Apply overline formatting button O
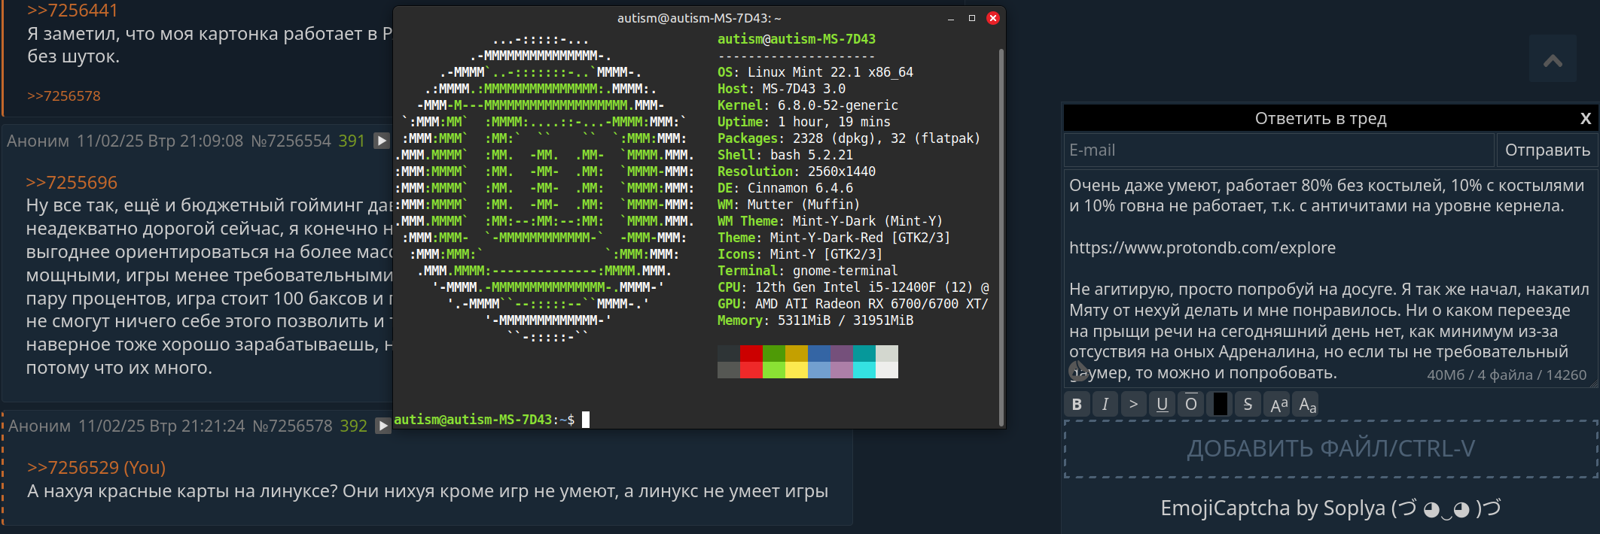Viewport: 1600px width, 534px height. point(1190,404)
